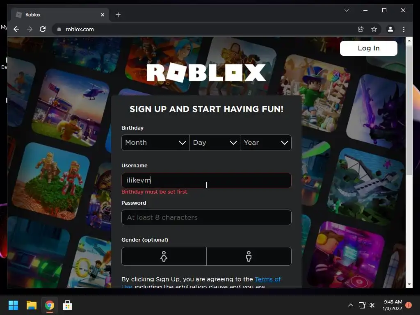Open the Chrome profile avatar icon

pos(390,29)
